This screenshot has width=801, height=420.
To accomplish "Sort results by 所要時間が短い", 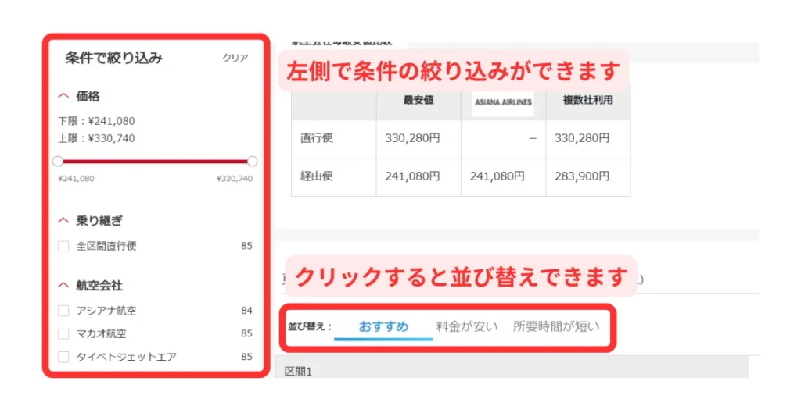I will [556, 326].
